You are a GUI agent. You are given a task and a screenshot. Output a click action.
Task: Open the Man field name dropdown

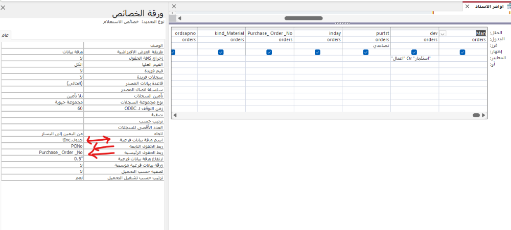tap(443, 34)
